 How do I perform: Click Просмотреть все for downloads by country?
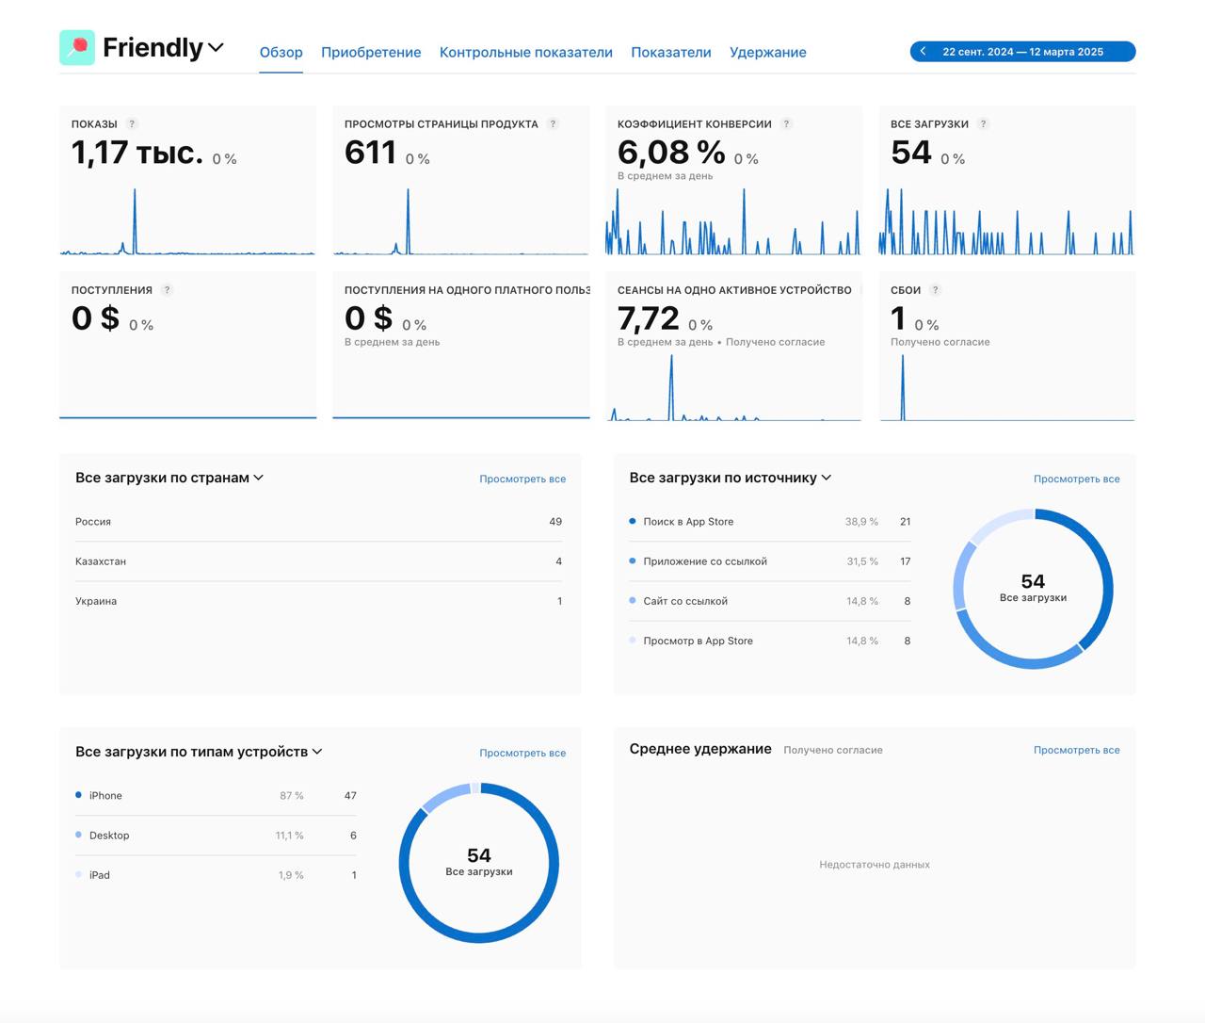tap(522, 479)
